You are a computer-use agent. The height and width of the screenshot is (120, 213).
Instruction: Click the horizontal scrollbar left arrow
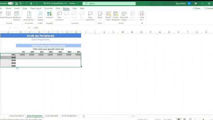coord(132,116)
